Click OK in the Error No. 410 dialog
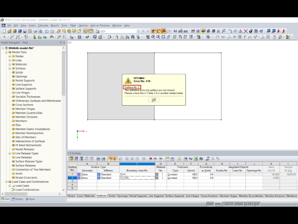 (154, 100)
